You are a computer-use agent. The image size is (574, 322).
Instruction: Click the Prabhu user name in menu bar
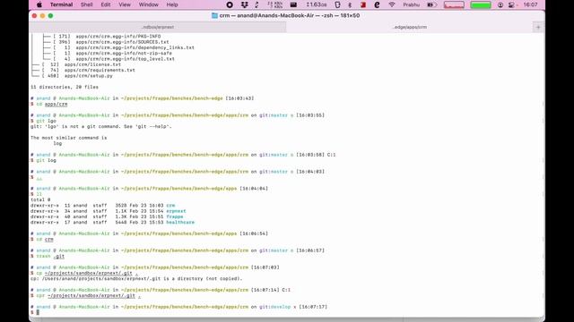411,4
